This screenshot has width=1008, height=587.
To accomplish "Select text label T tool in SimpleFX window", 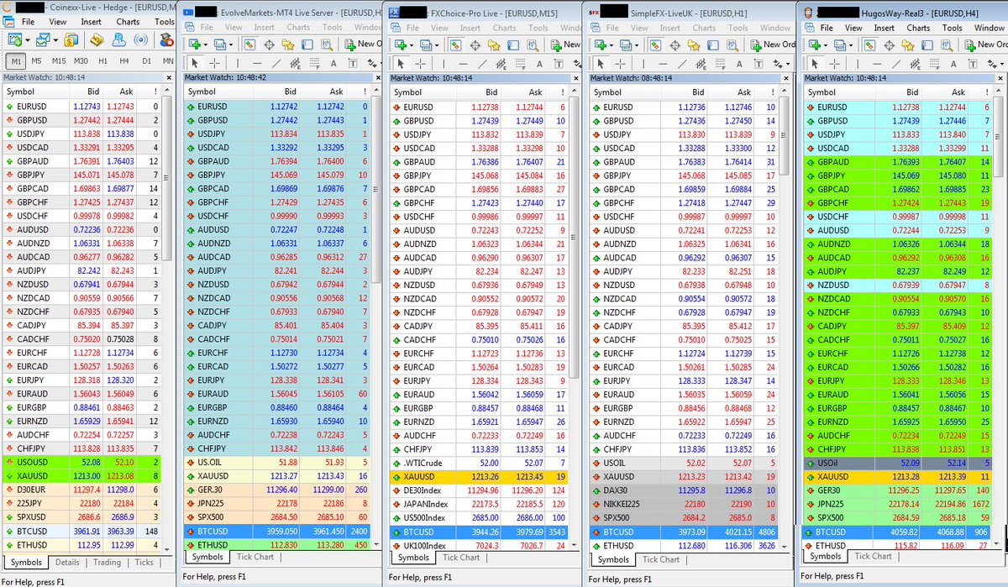I will [759, 63].
